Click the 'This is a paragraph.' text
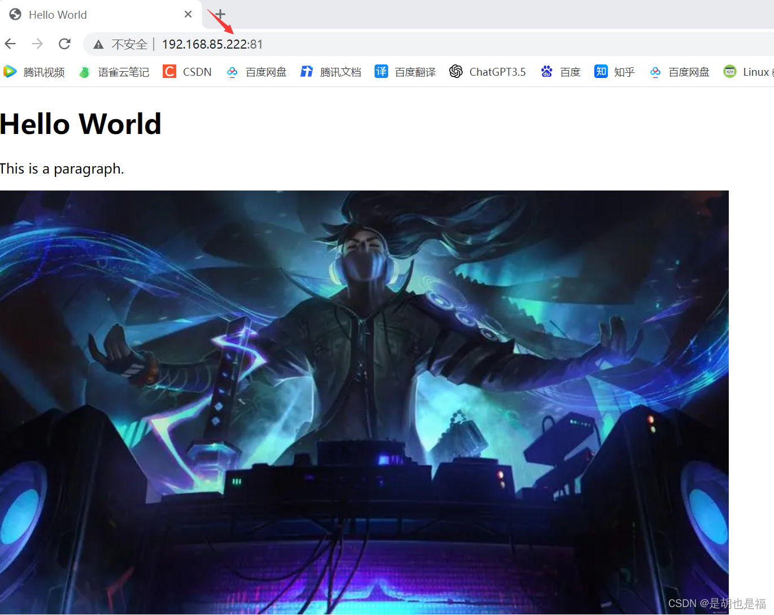The height and width of the screenshot is (615, 774). [62, 169]
